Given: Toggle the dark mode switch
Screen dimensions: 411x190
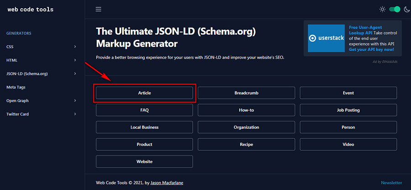Looking at the screenshot, I should tap(394, 9).
